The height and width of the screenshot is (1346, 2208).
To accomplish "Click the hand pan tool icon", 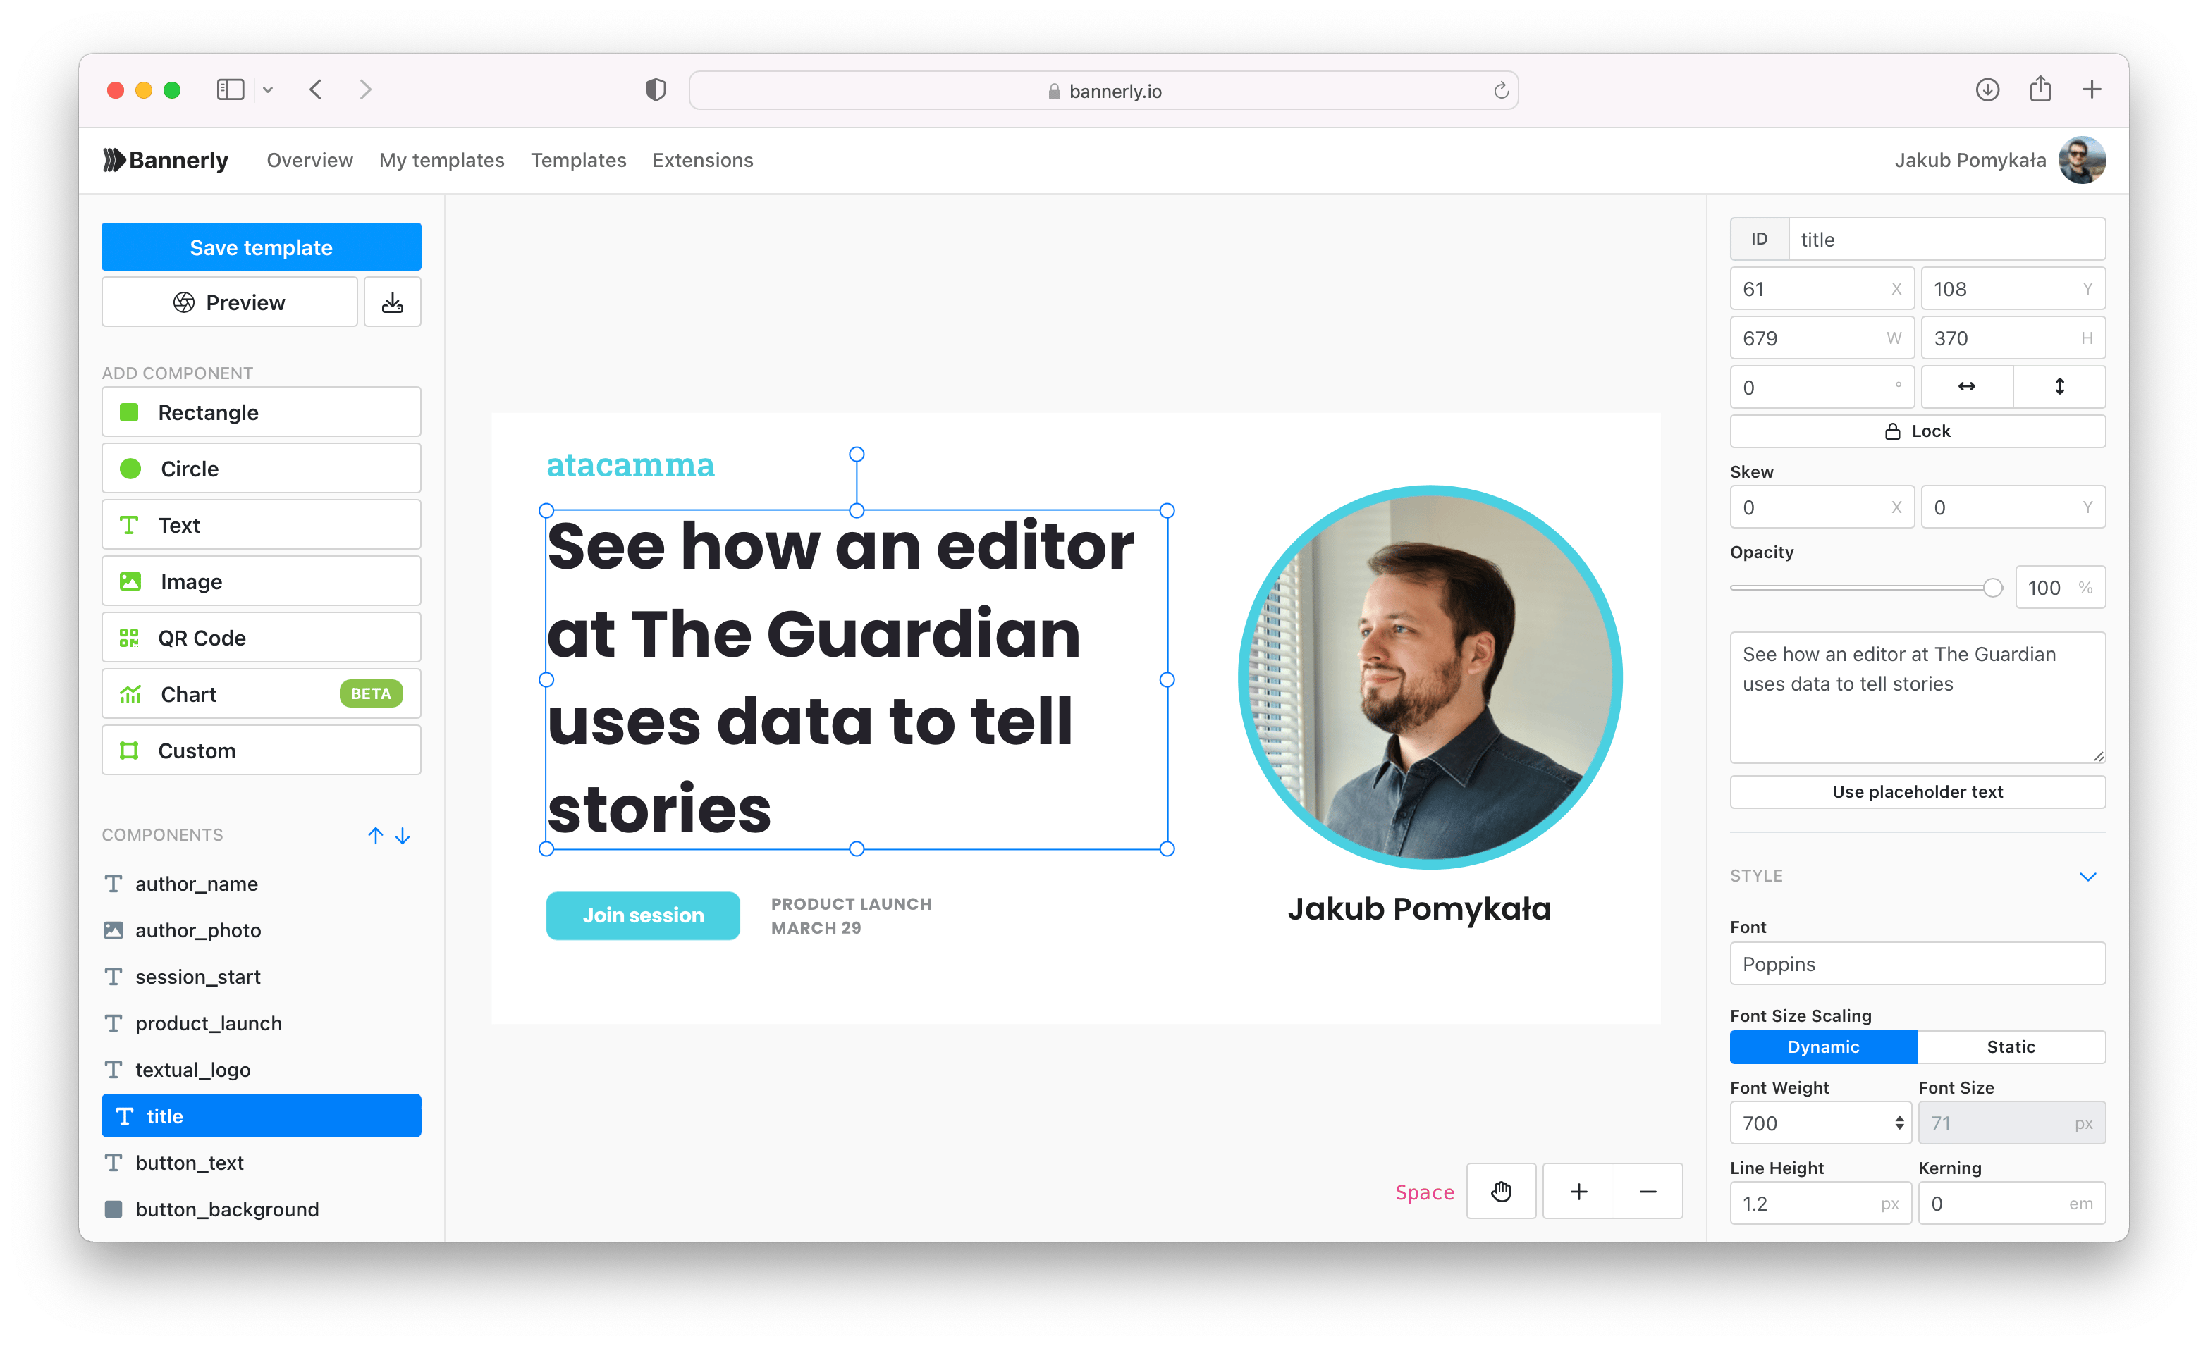I will [x=1501, y=1192].
